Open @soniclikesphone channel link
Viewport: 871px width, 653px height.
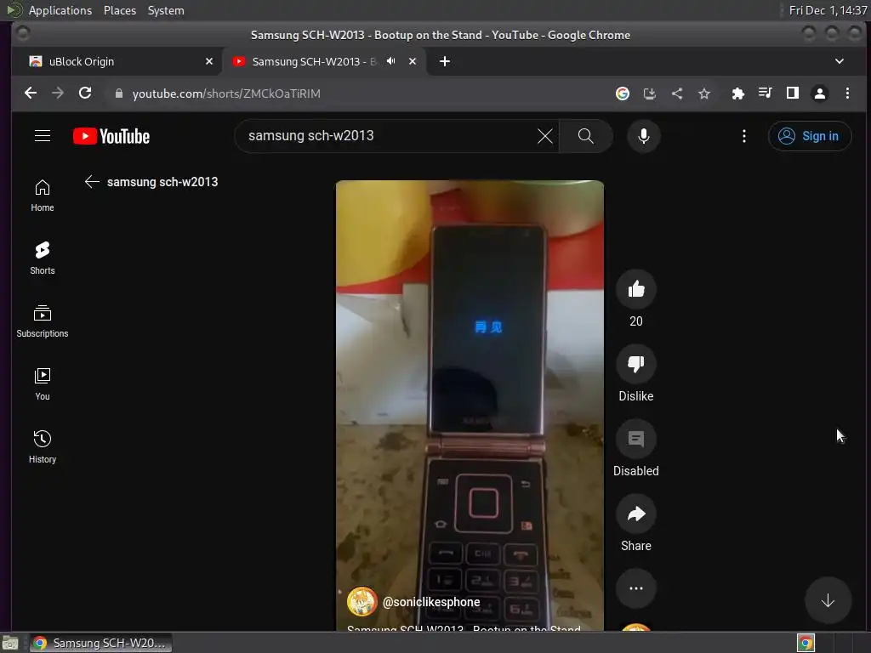coord(431,602)
